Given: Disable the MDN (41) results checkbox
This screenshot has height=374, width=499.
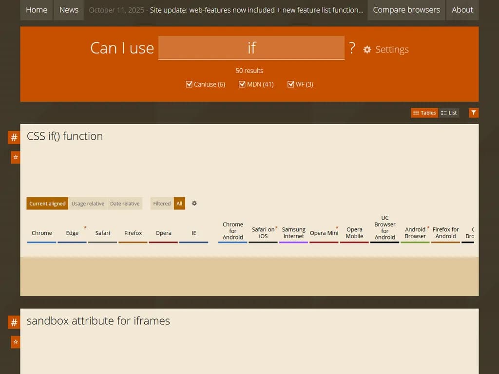Looking at the screenshot, I should coord(242,84).
